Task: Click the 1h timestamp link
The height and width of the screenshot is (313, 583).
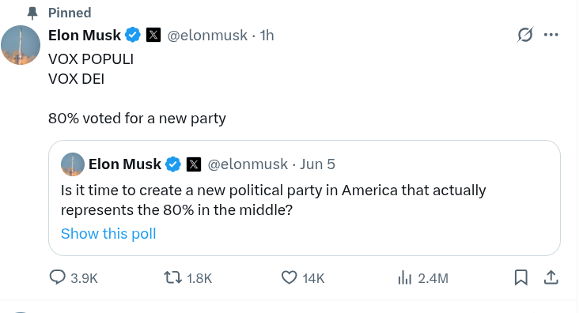Action: 267,36
